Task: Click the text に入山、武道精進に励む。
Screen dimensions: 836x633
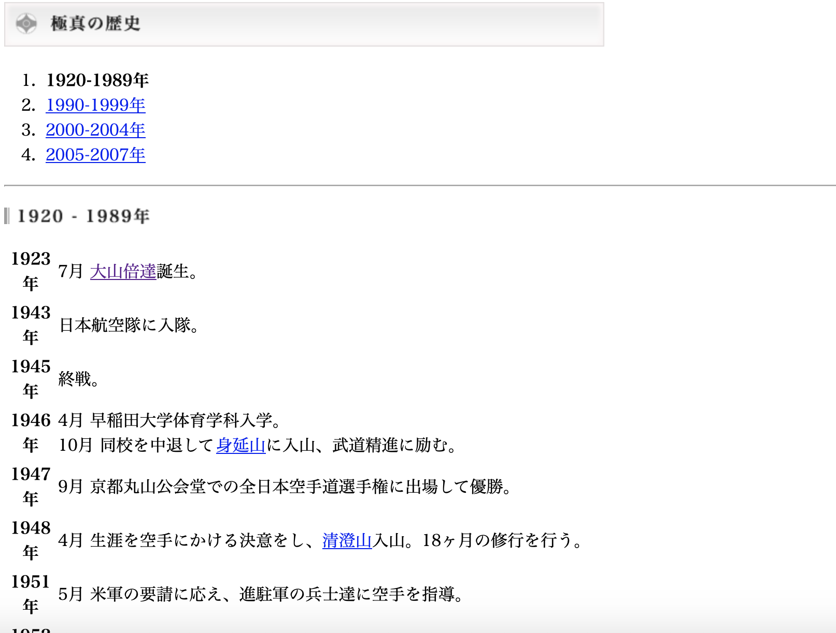Action: pos(362,445)
